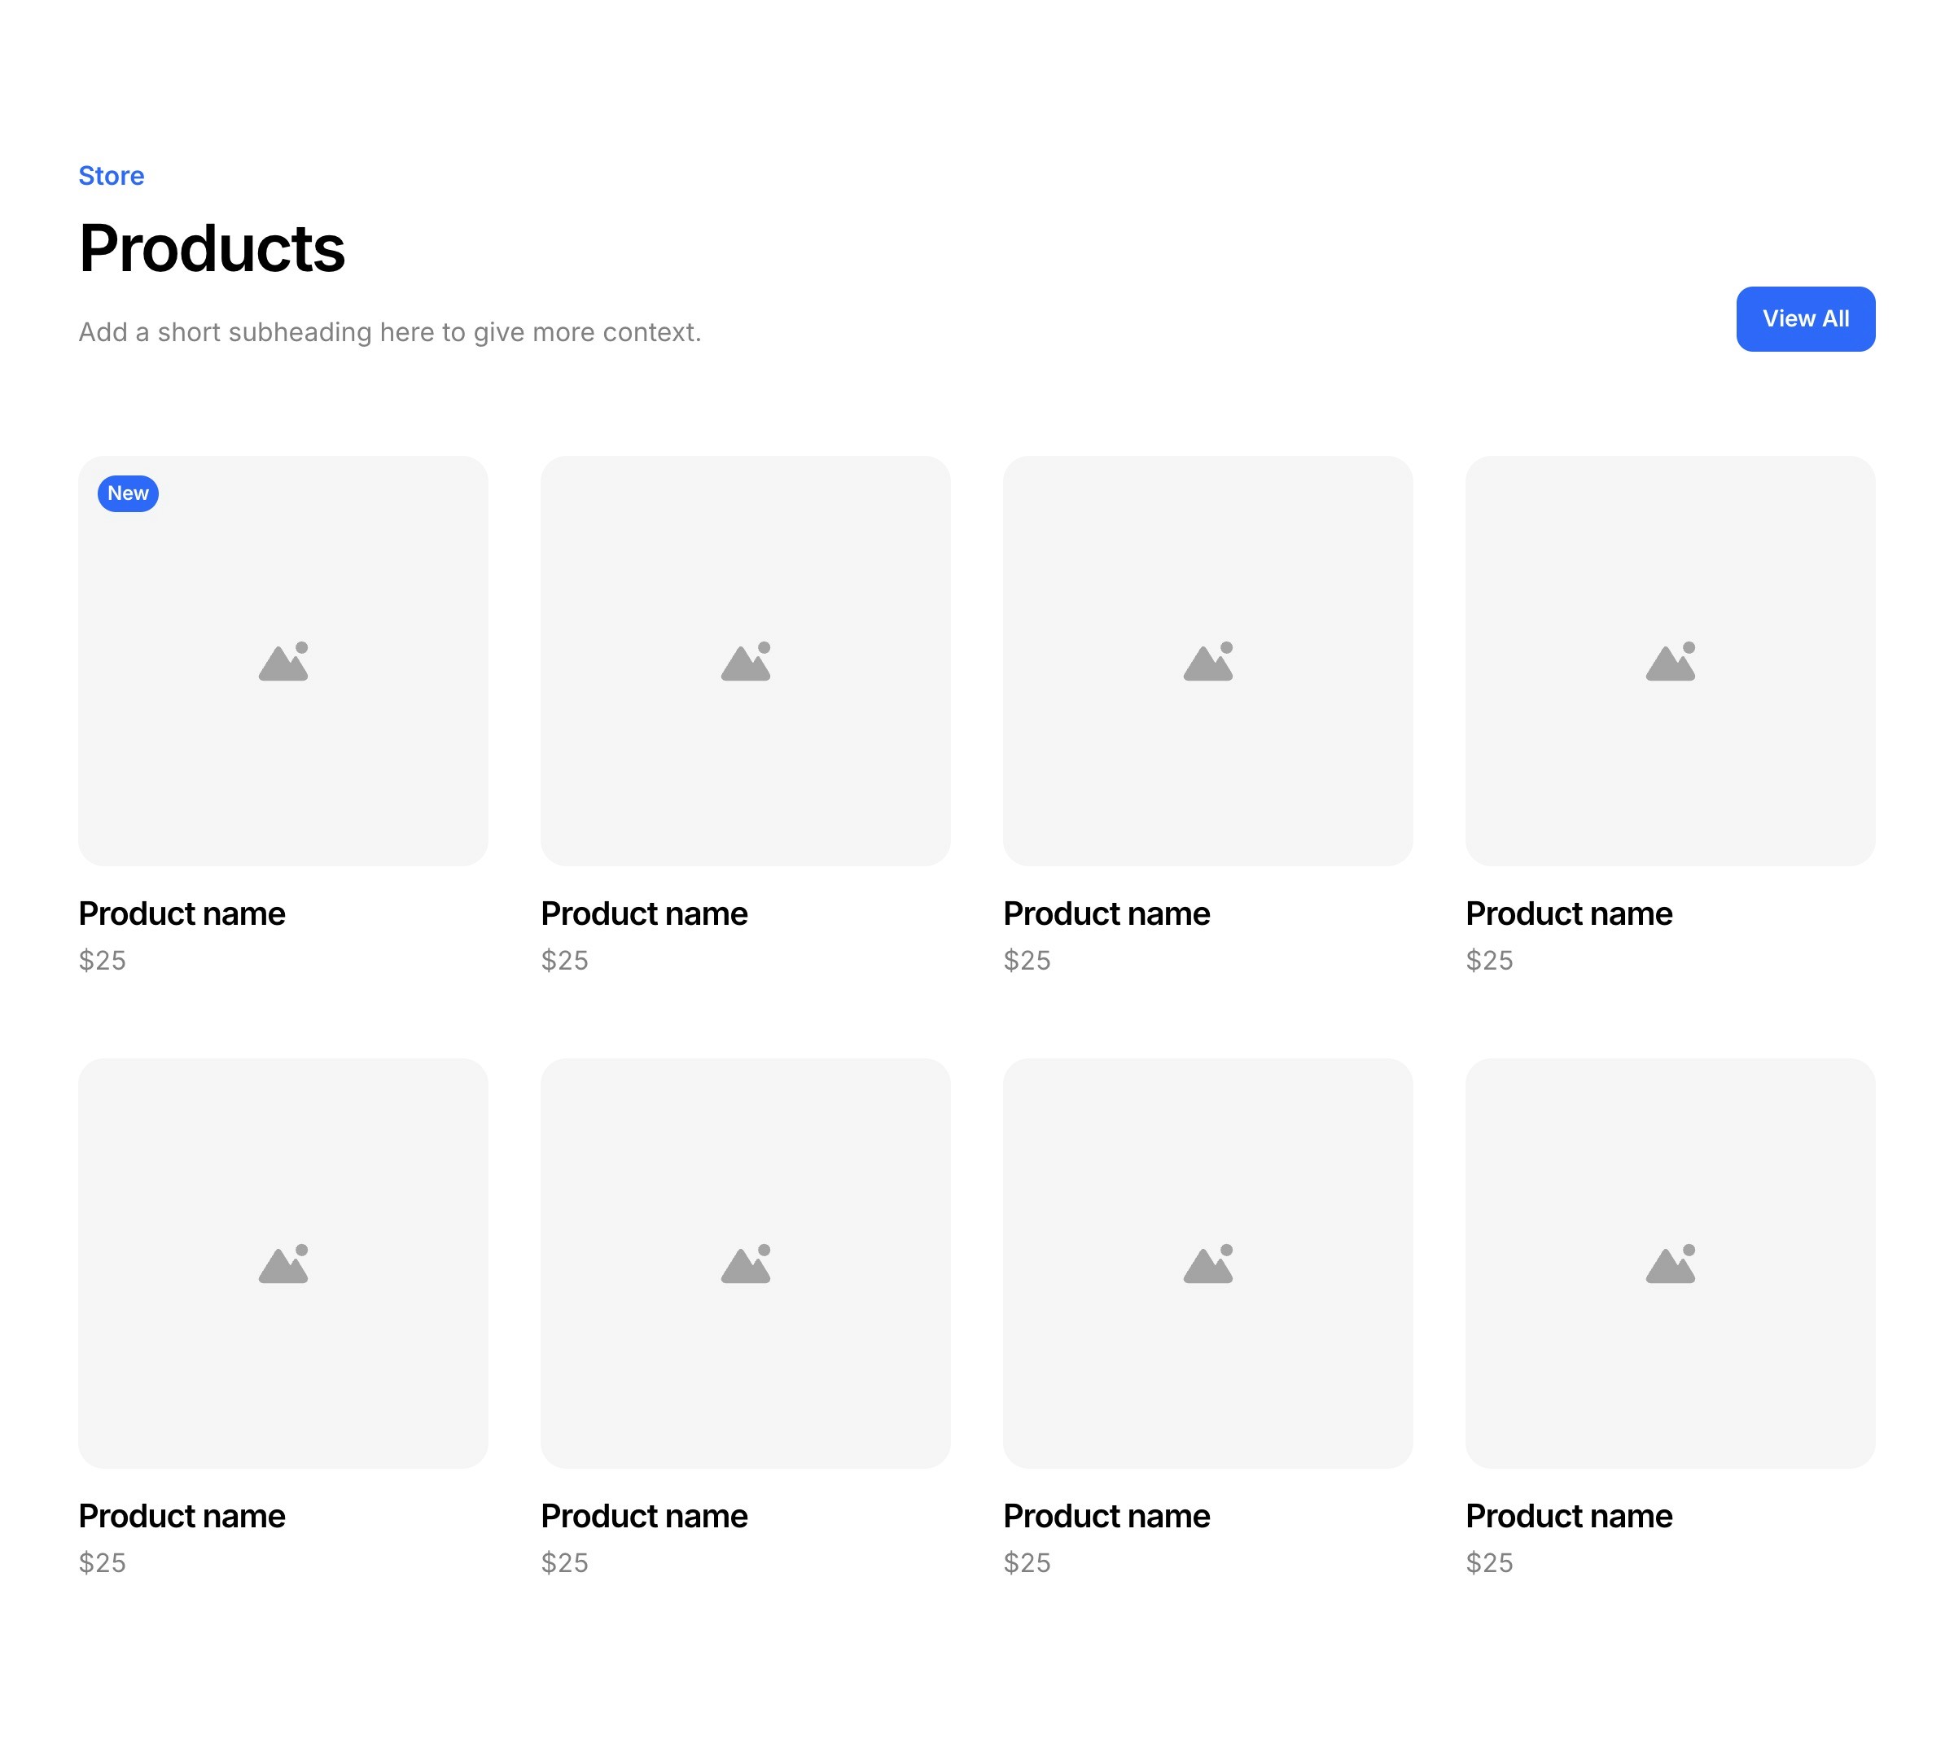Open second top-row Product name title

pos(644,914)
